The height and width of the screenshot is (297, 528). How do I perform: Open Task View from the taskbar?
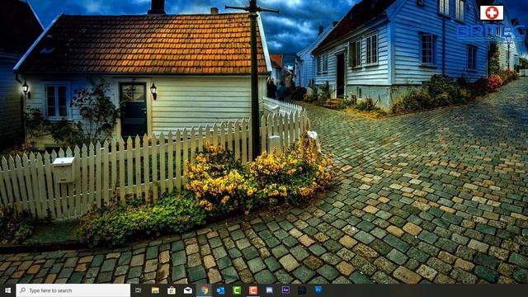138,290
